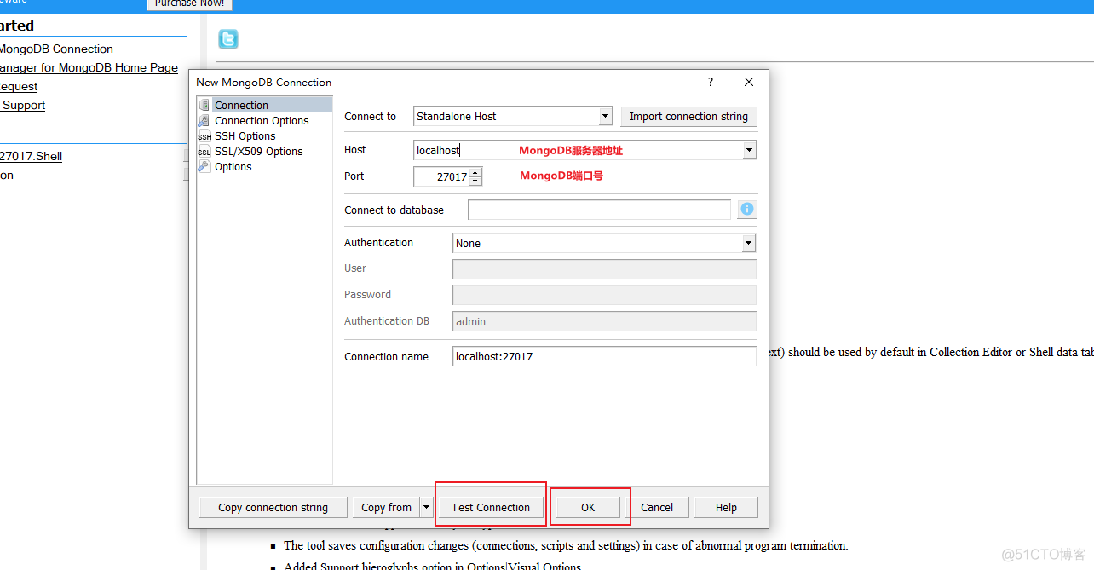Click the disabled User field
Image resolution: width=1094 pixels, height=570 pixels.
coord(604,268)
